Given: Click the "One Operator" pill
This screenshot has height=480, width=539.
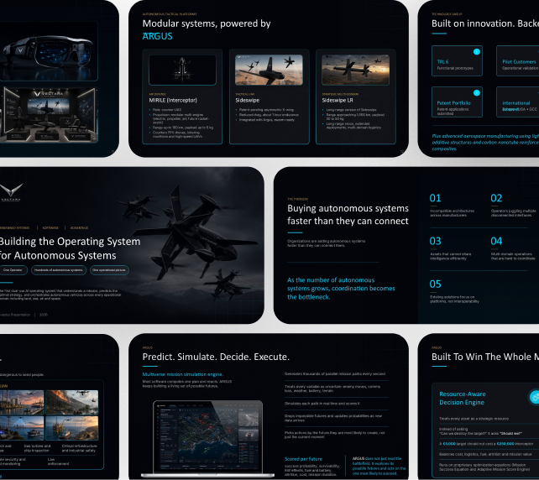Looking at the screenshot, I should [x=13, y=270].
